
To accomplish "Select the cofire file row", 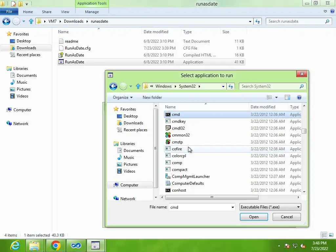I will tap(233, 149).
